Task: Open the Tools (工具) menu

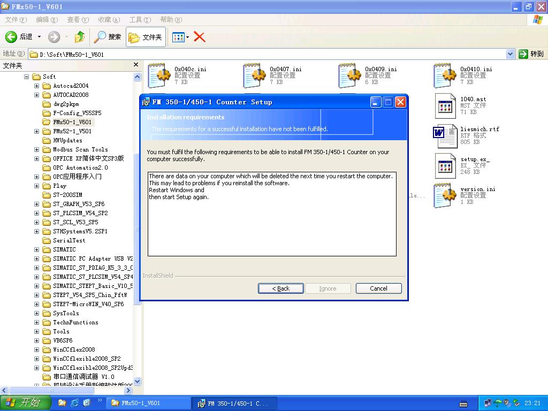Action: [x=140, y=20]
